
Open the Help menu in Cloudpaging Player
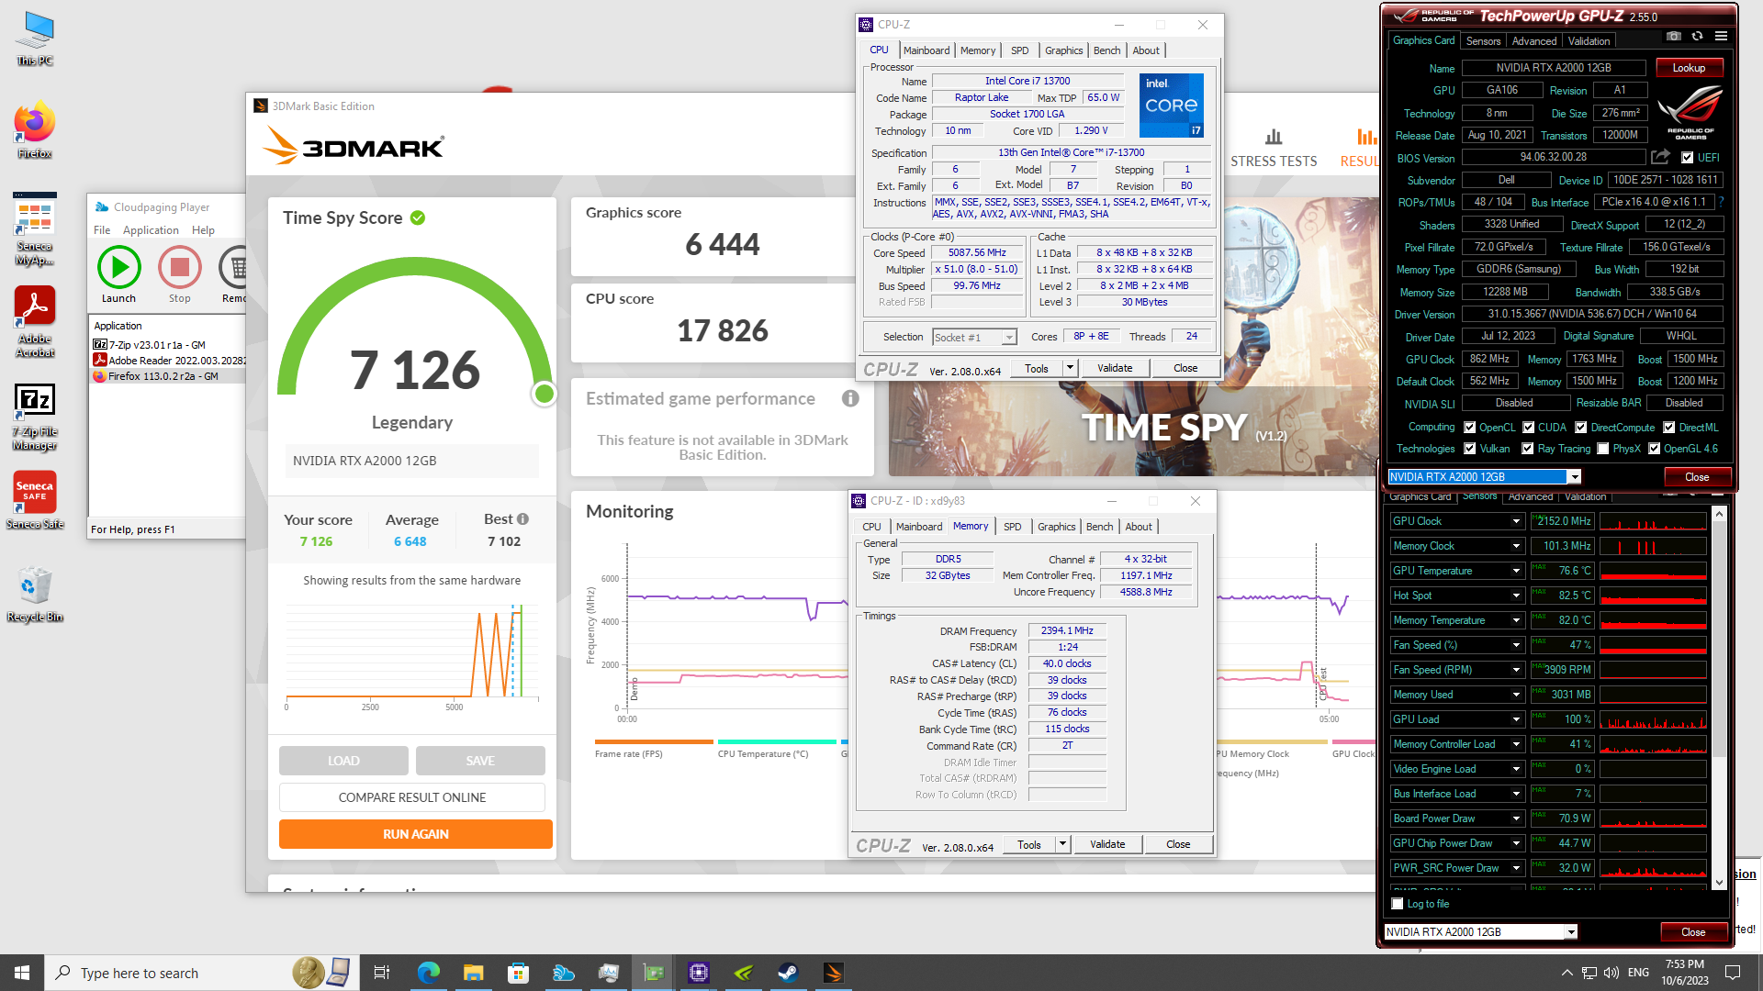tap(203, 230)
